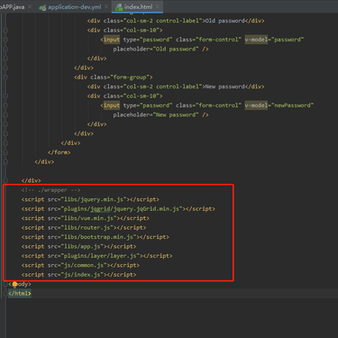
Task: Click placeholder="New password" text
Action: coord(156,114)
